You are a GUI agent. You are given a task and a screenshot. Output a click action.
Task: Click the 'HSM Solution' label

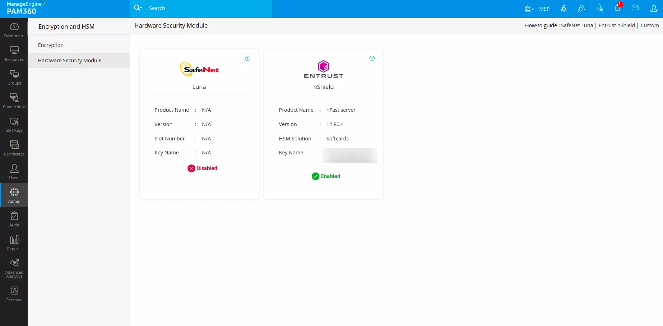tap(295, 139)
